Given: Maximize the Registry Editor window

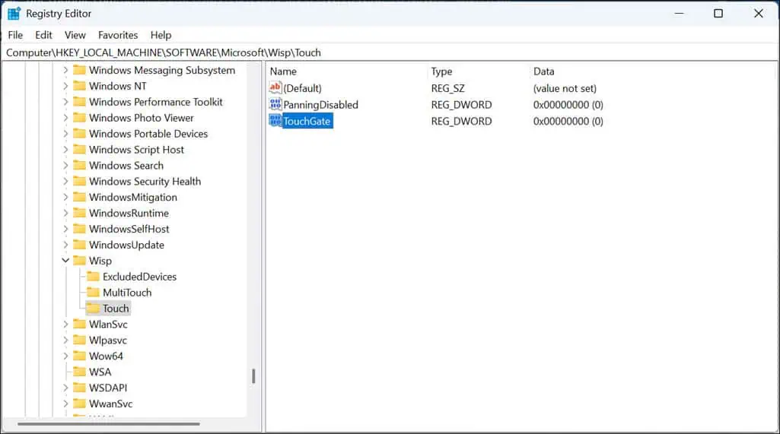Looking at the screenshot, I should (x=718, y=14).
